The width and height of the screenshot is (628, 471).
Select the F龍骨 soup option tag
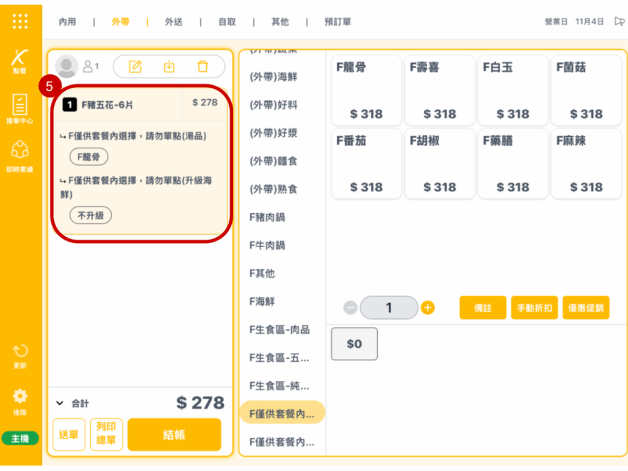tap(89, 157)
